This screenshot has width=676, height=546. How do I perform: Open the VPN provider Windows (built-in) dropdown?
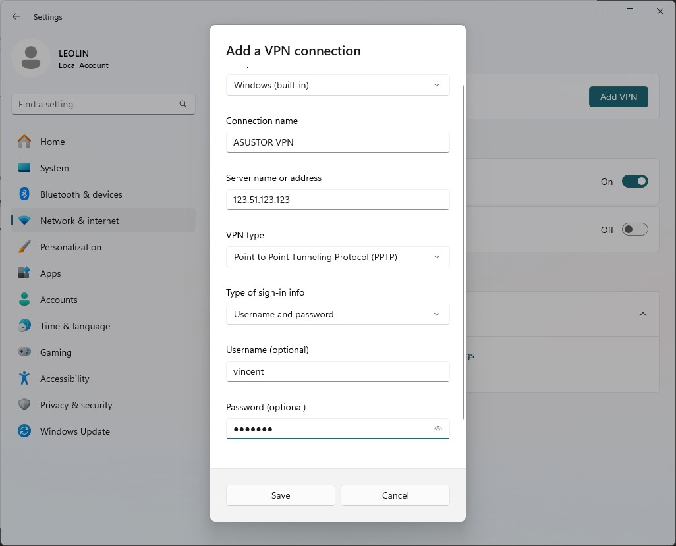pyautogui.click(x=337, y=85)
